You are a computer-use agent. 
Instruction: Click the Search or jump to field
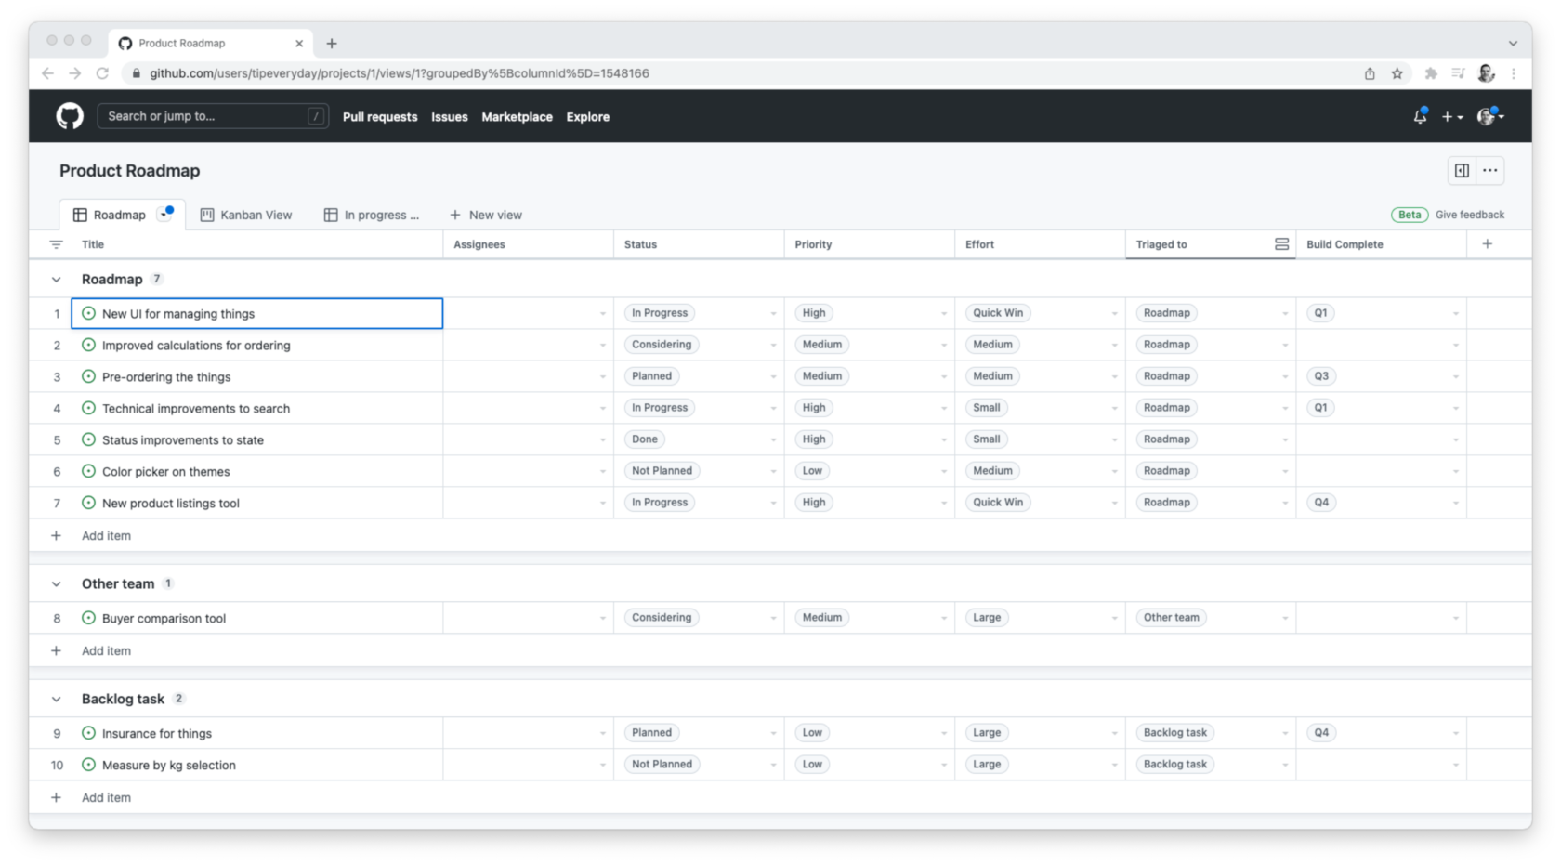(x=213, y=116)
